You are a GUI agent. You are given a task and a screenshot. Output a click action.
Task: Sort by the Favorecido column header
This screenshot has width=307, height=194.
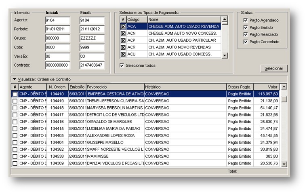click(x=115, y=87)
